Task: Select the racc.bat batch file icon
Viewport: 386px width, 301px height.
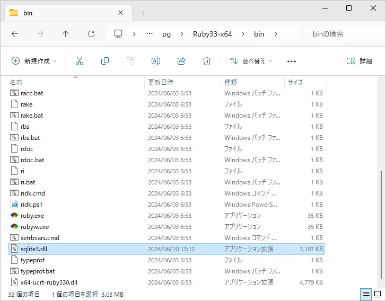Action: coord(14,93)
